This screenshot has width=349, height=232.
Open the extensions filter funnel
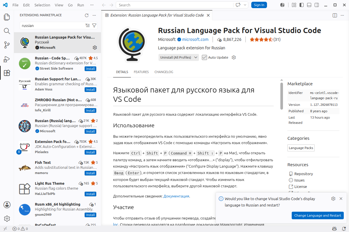(94, 26)
